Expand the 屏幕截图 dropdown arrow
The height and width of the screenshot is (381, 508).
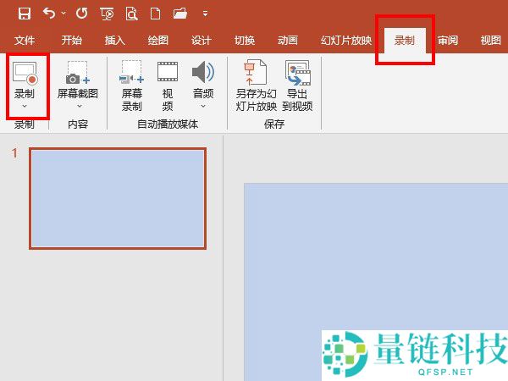click(80, 106)
